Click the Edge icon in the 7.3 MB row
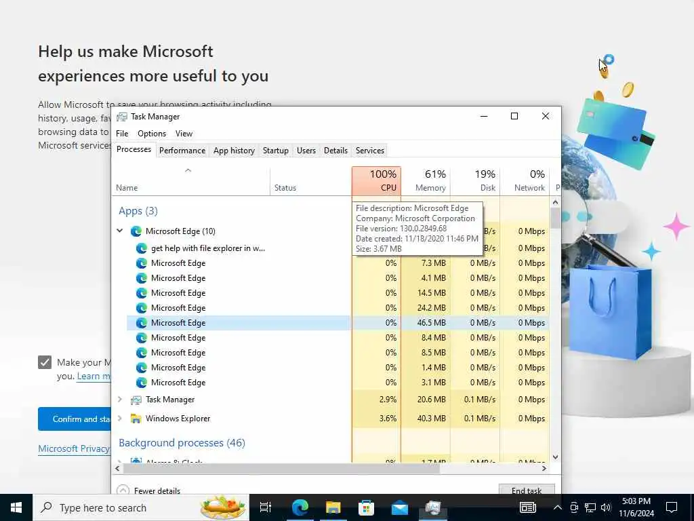The image size is (694, 521). click(x=141, y=263)
